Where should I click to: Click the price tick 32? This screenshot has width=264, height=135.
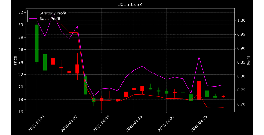coord(21,12)
